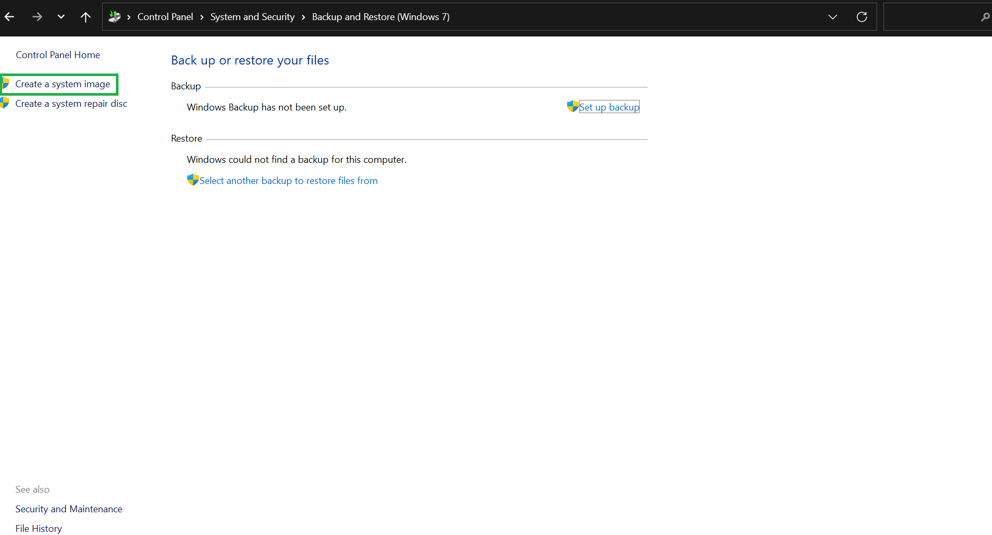
Task: Click the shield icon beside Set up backup
Action: (572, 106)
